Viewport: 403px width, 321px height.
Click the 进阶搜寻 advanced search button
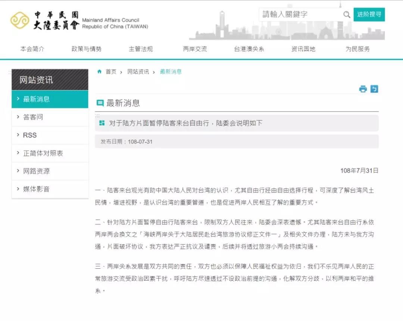[x=369, y=15]
